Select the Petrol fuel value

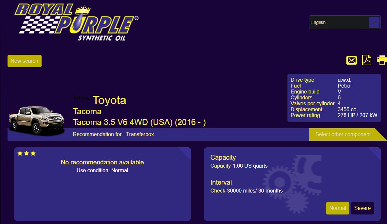(344, 86)
